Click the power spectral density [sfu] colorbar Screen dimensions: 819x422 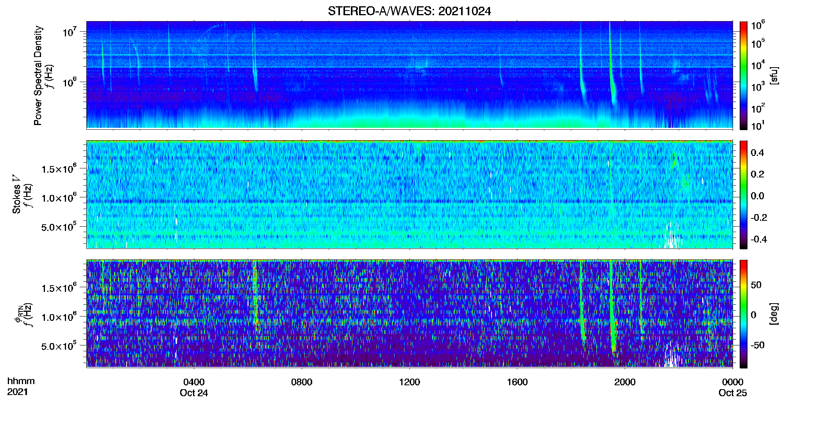[743, 75]
